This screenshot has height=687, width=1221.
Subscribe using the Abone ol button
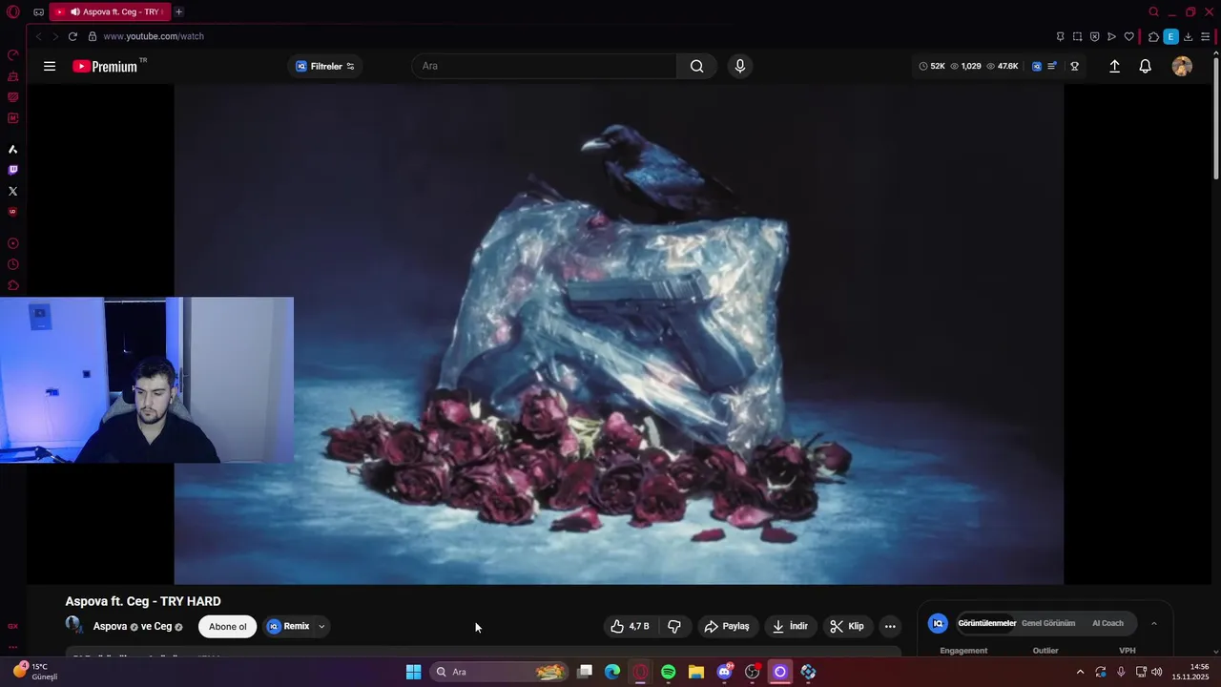(227, 627)
